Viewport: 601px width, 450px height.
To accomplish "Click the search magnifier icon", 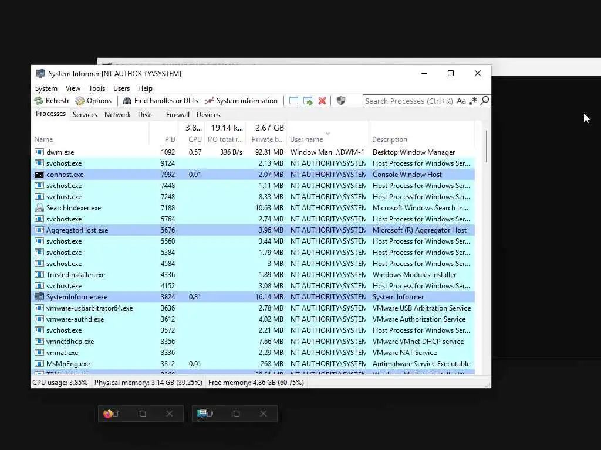I will point(484,101).
